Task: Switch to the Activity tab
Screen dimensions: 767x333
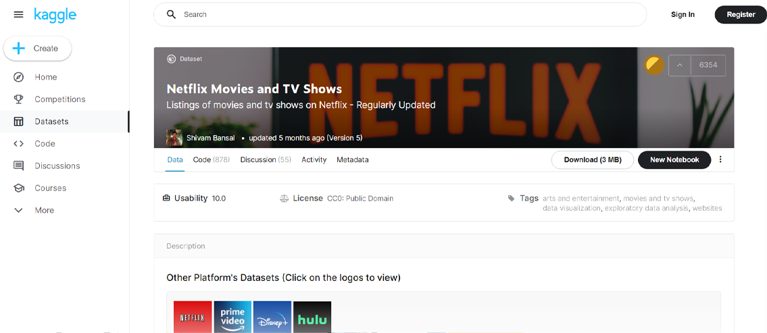Action: pos(314,160)
